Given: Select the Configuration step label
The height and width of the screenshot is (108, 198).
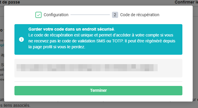Looking at the screenshot, I should point(56,15).
